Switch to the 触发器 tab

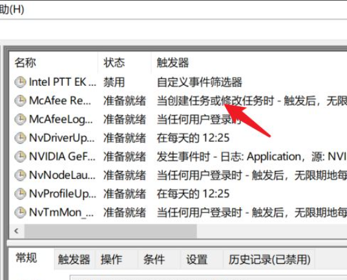point(74,259)
